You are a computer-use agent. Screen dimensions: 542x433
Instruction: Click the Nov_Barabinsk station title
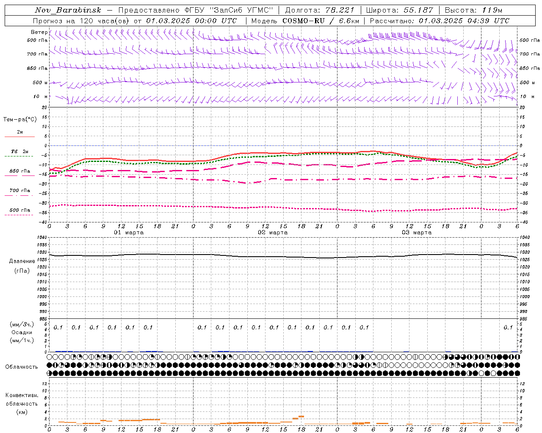(68, 10)
